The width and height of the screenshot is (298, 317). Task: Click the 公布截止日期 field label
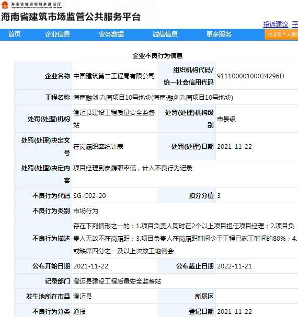click(x=195, y=266)
